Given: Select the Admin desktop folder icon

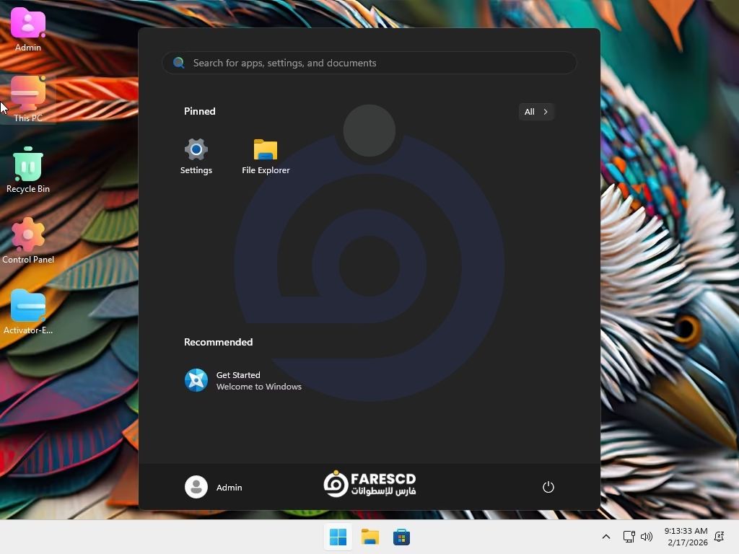Looking at the screenshot, I should coord(28,29).
